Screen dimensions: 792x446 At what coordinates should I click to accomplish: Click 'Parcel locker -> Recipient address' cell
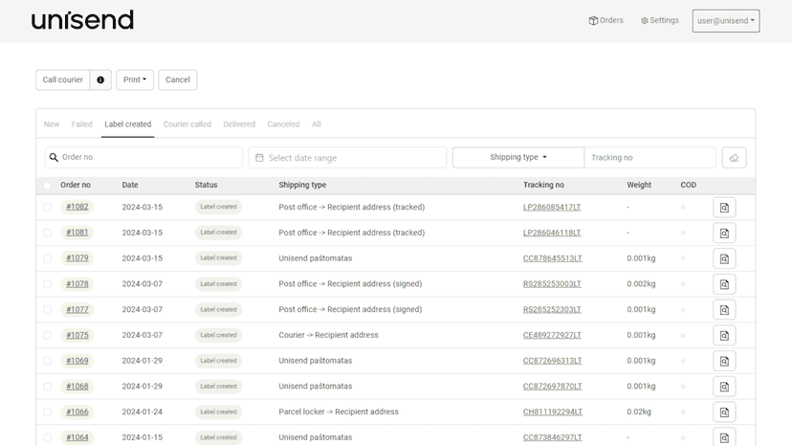(339, 412)
